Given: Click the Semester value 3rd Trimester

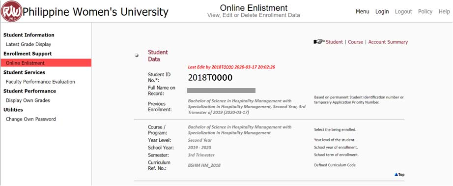Looking at the screenshot, I should pyautogui.click(x=201, y=155).
